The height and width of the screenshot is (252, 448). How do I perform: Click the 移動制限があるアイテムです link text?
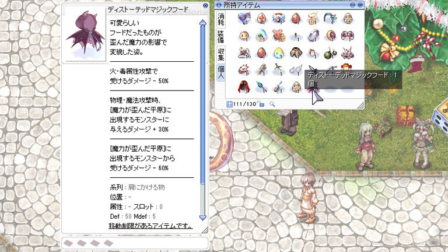tap(150, 226)
